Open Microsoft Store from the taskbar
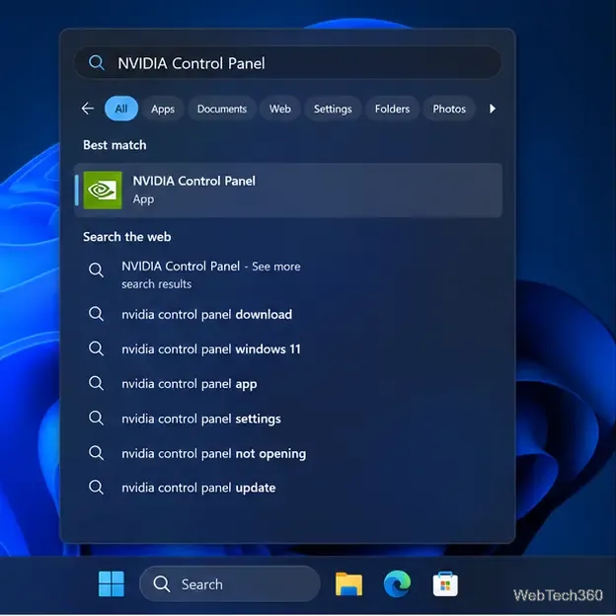 click(x=445, y=584)
